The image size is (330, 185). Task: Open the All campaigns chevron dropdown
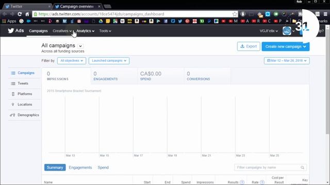point(80,46)
